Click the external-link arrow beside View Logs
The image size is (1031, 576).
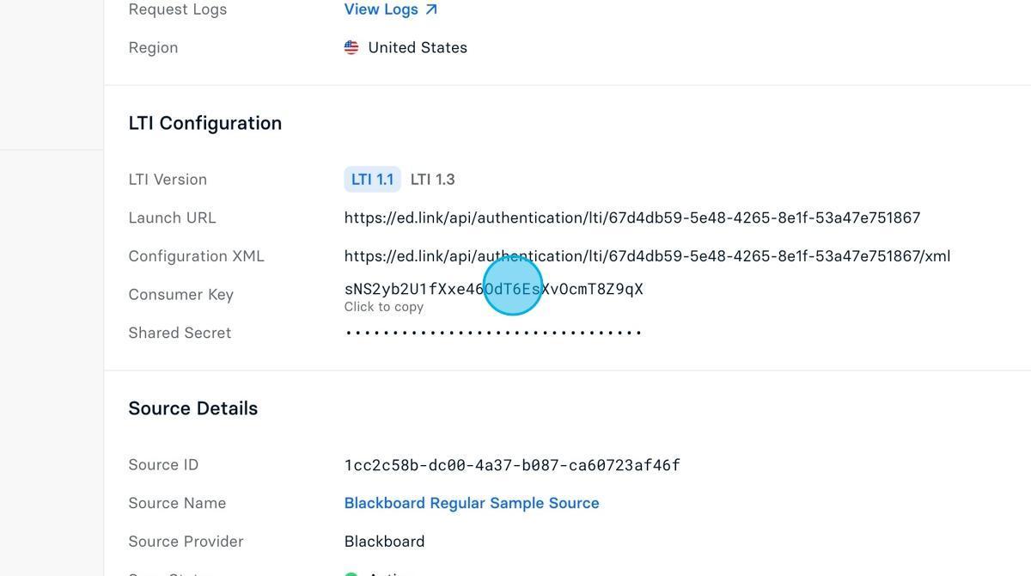coord(431,9)
